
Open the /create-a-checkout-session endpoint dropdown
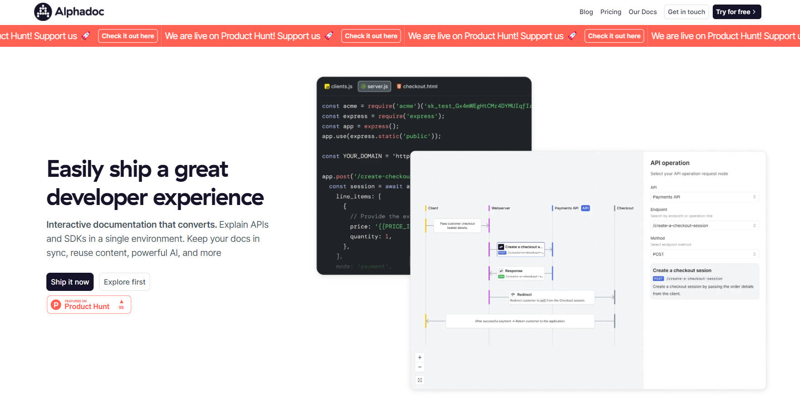point(704,225)
